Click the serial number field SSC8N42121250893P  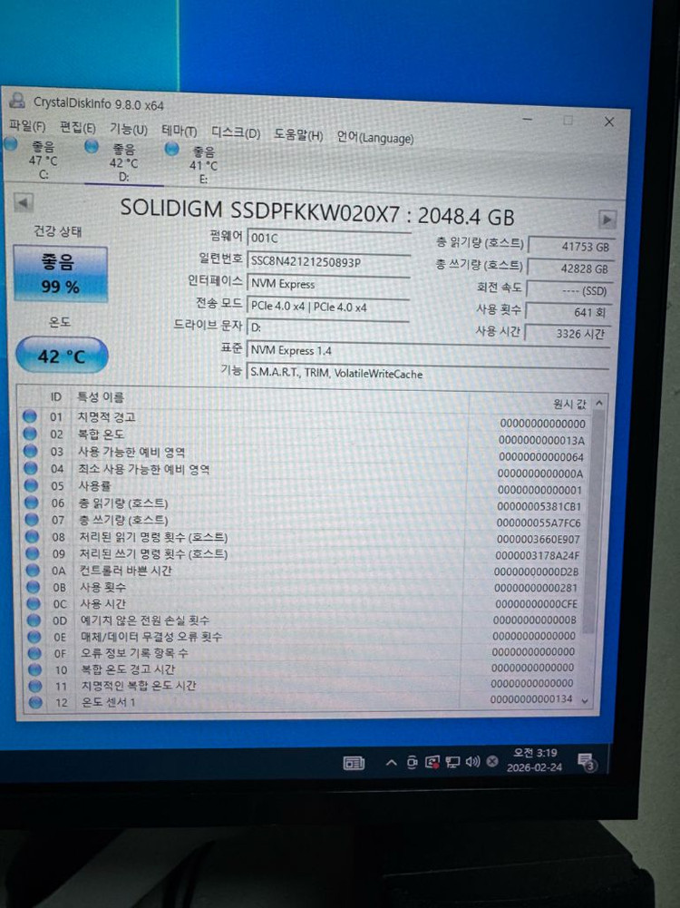329,261
